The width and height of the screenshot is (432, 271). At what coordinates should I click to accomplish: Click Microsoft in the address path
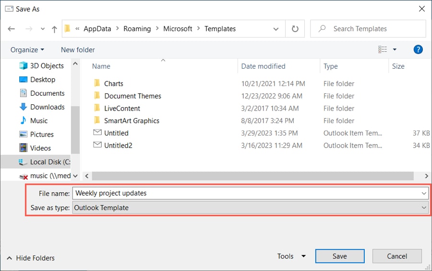178,29
